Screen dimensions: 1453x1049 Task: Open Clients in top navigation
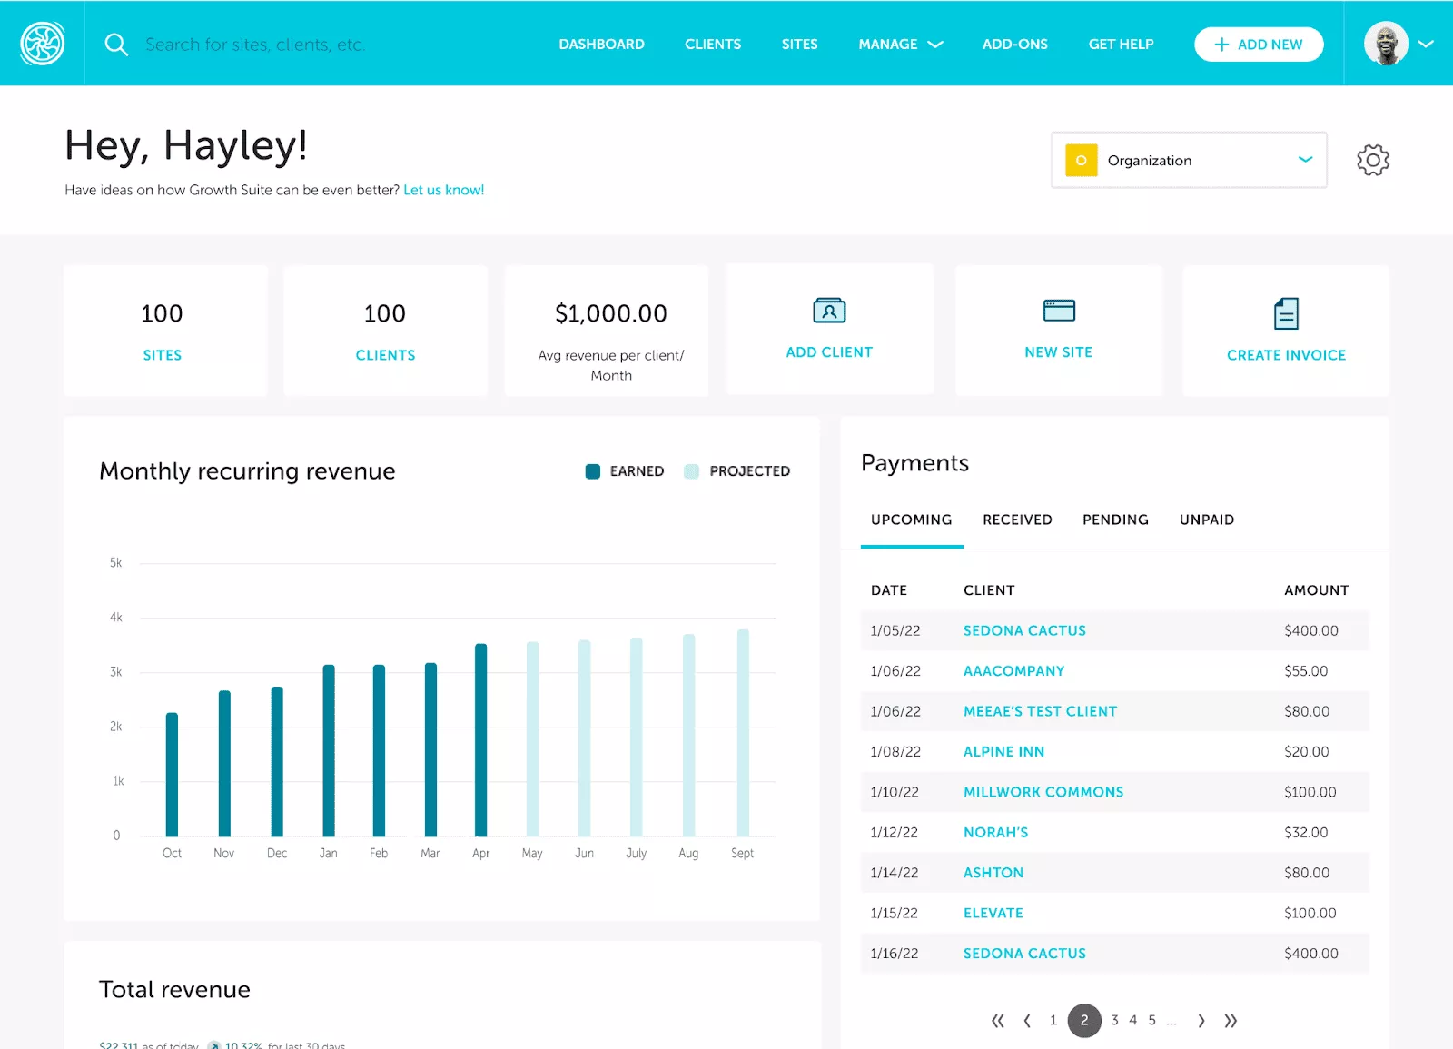[x=713, y=44]
